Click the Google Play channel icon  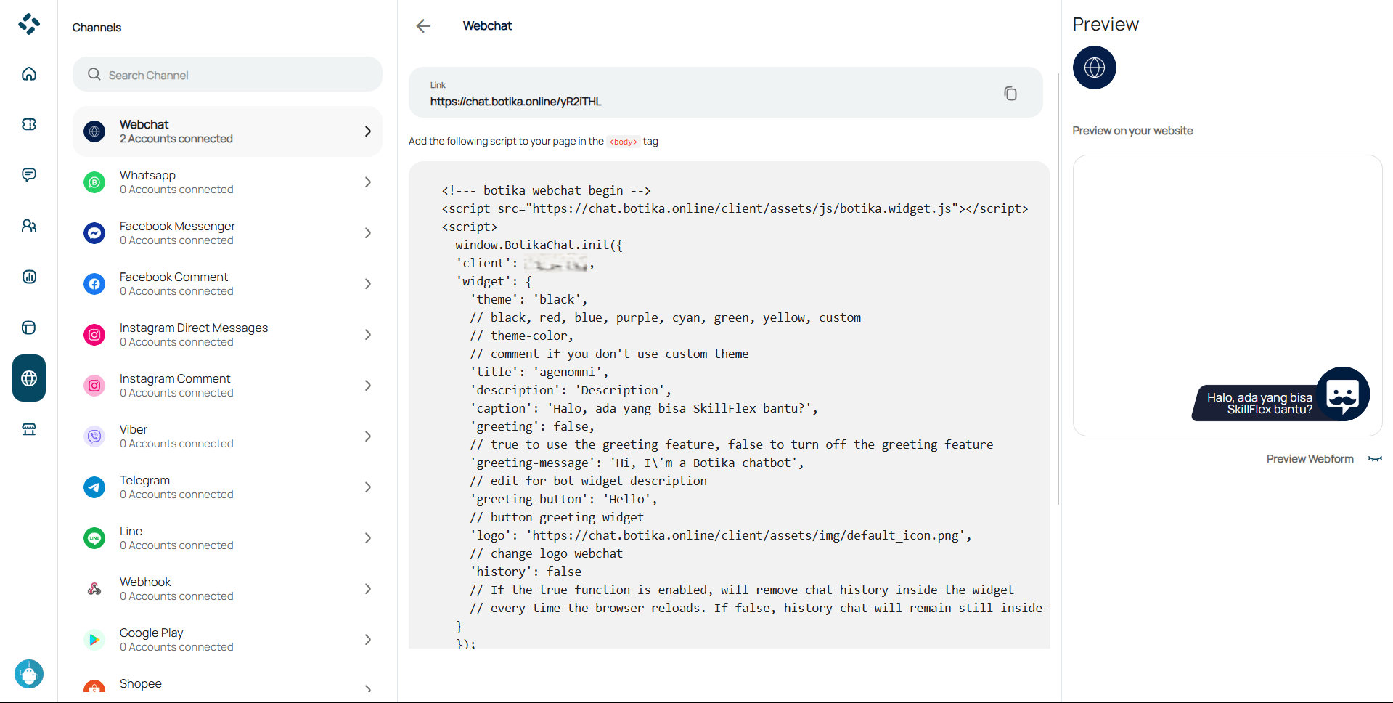94,640
